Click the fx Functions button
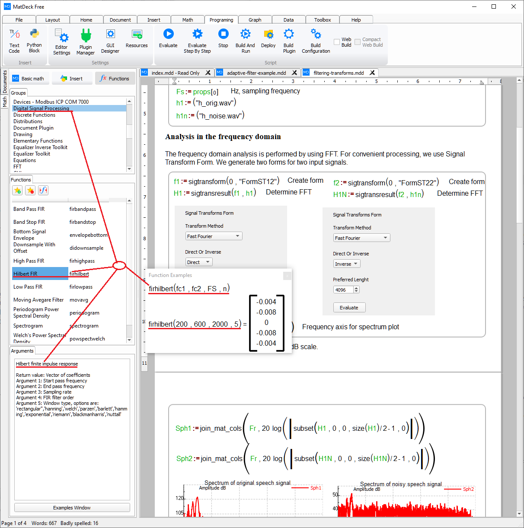 click(115, 79)
